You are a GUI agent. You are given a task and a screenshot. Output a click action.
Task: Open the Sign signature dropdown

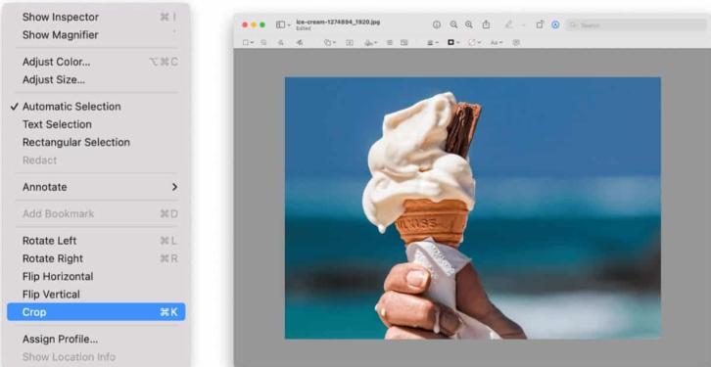coord(370,43)
